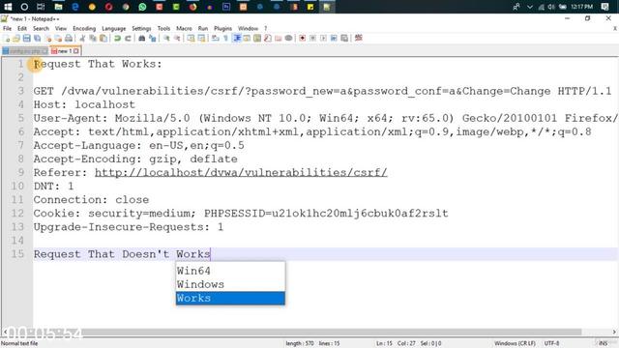The image size is (619, 348).
Task: Click the Paste toolbar icon
Action: click(103, 38)
